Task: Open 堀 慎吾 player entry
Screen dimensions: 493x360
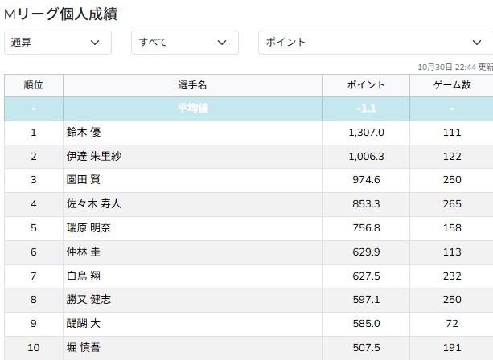Action: pos(84,348)
